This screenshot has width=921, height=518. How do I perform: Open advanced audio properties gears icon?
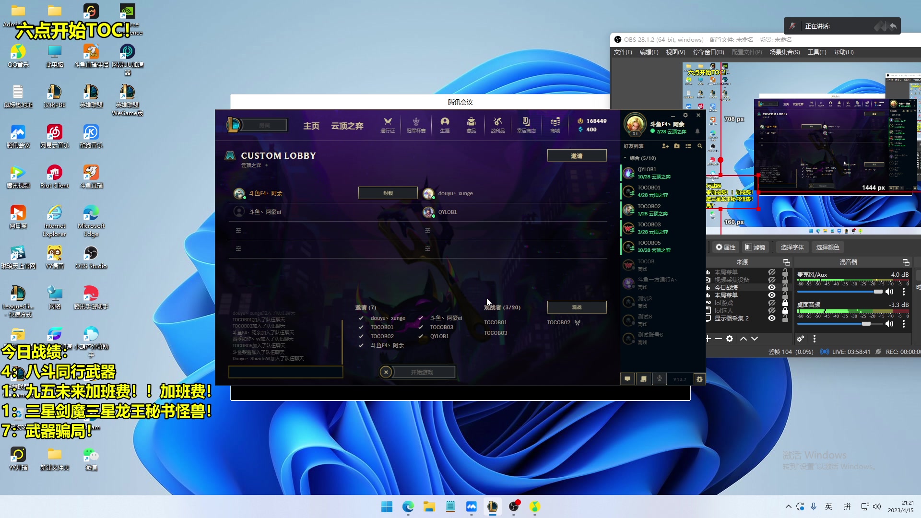tap(801, 339)
